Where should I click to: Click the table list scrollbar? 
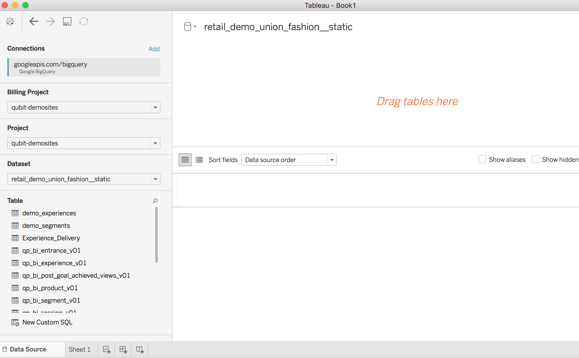point(156,235)
